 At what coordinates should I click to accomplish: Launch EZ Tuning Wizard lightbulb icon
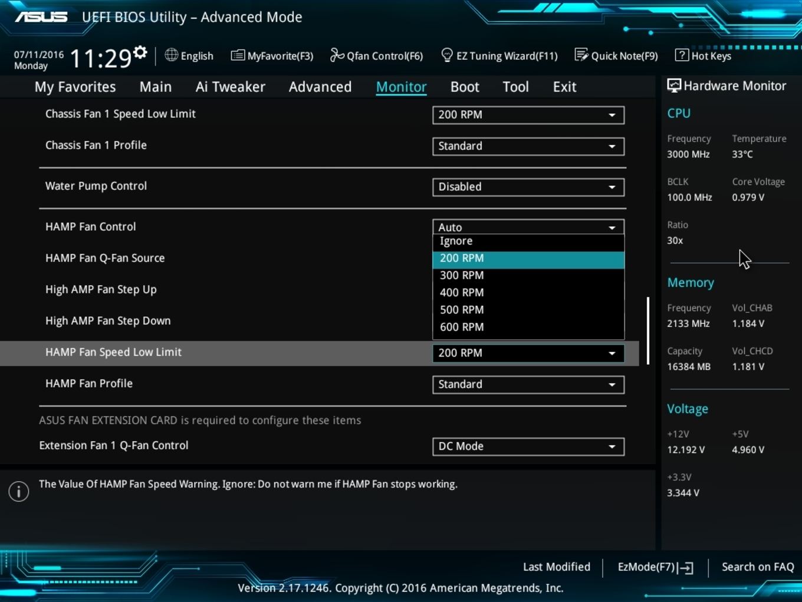pos(447,55)
